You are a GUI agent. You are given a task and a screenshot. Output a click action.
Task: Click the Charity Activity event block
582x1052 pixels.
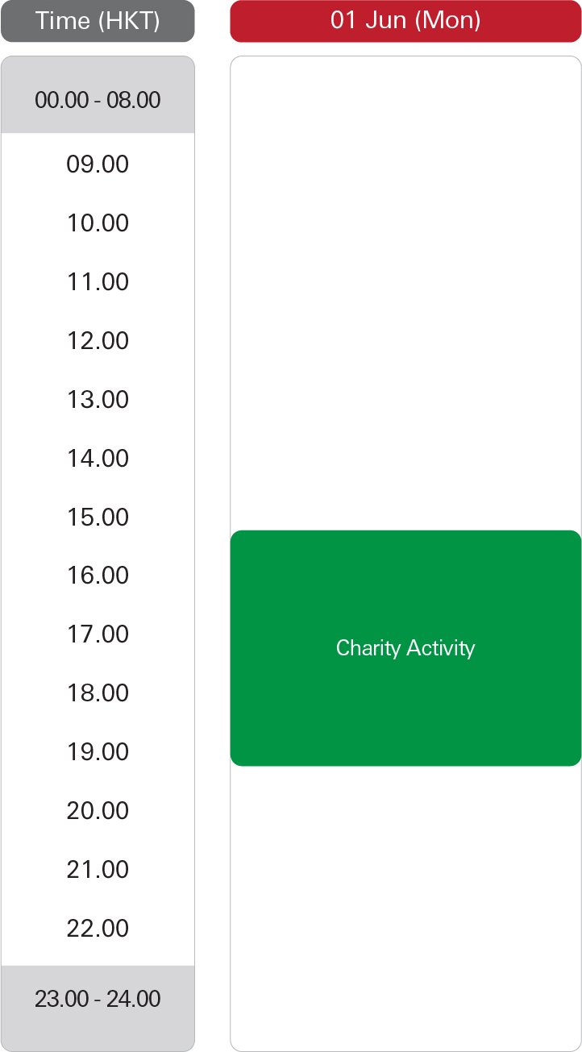point(405,648)
